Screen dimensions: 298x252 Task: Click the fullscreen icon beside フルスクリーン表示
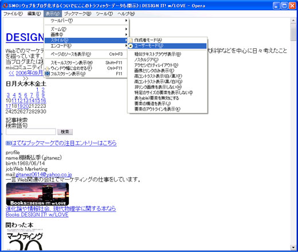[x=47, y=74]
